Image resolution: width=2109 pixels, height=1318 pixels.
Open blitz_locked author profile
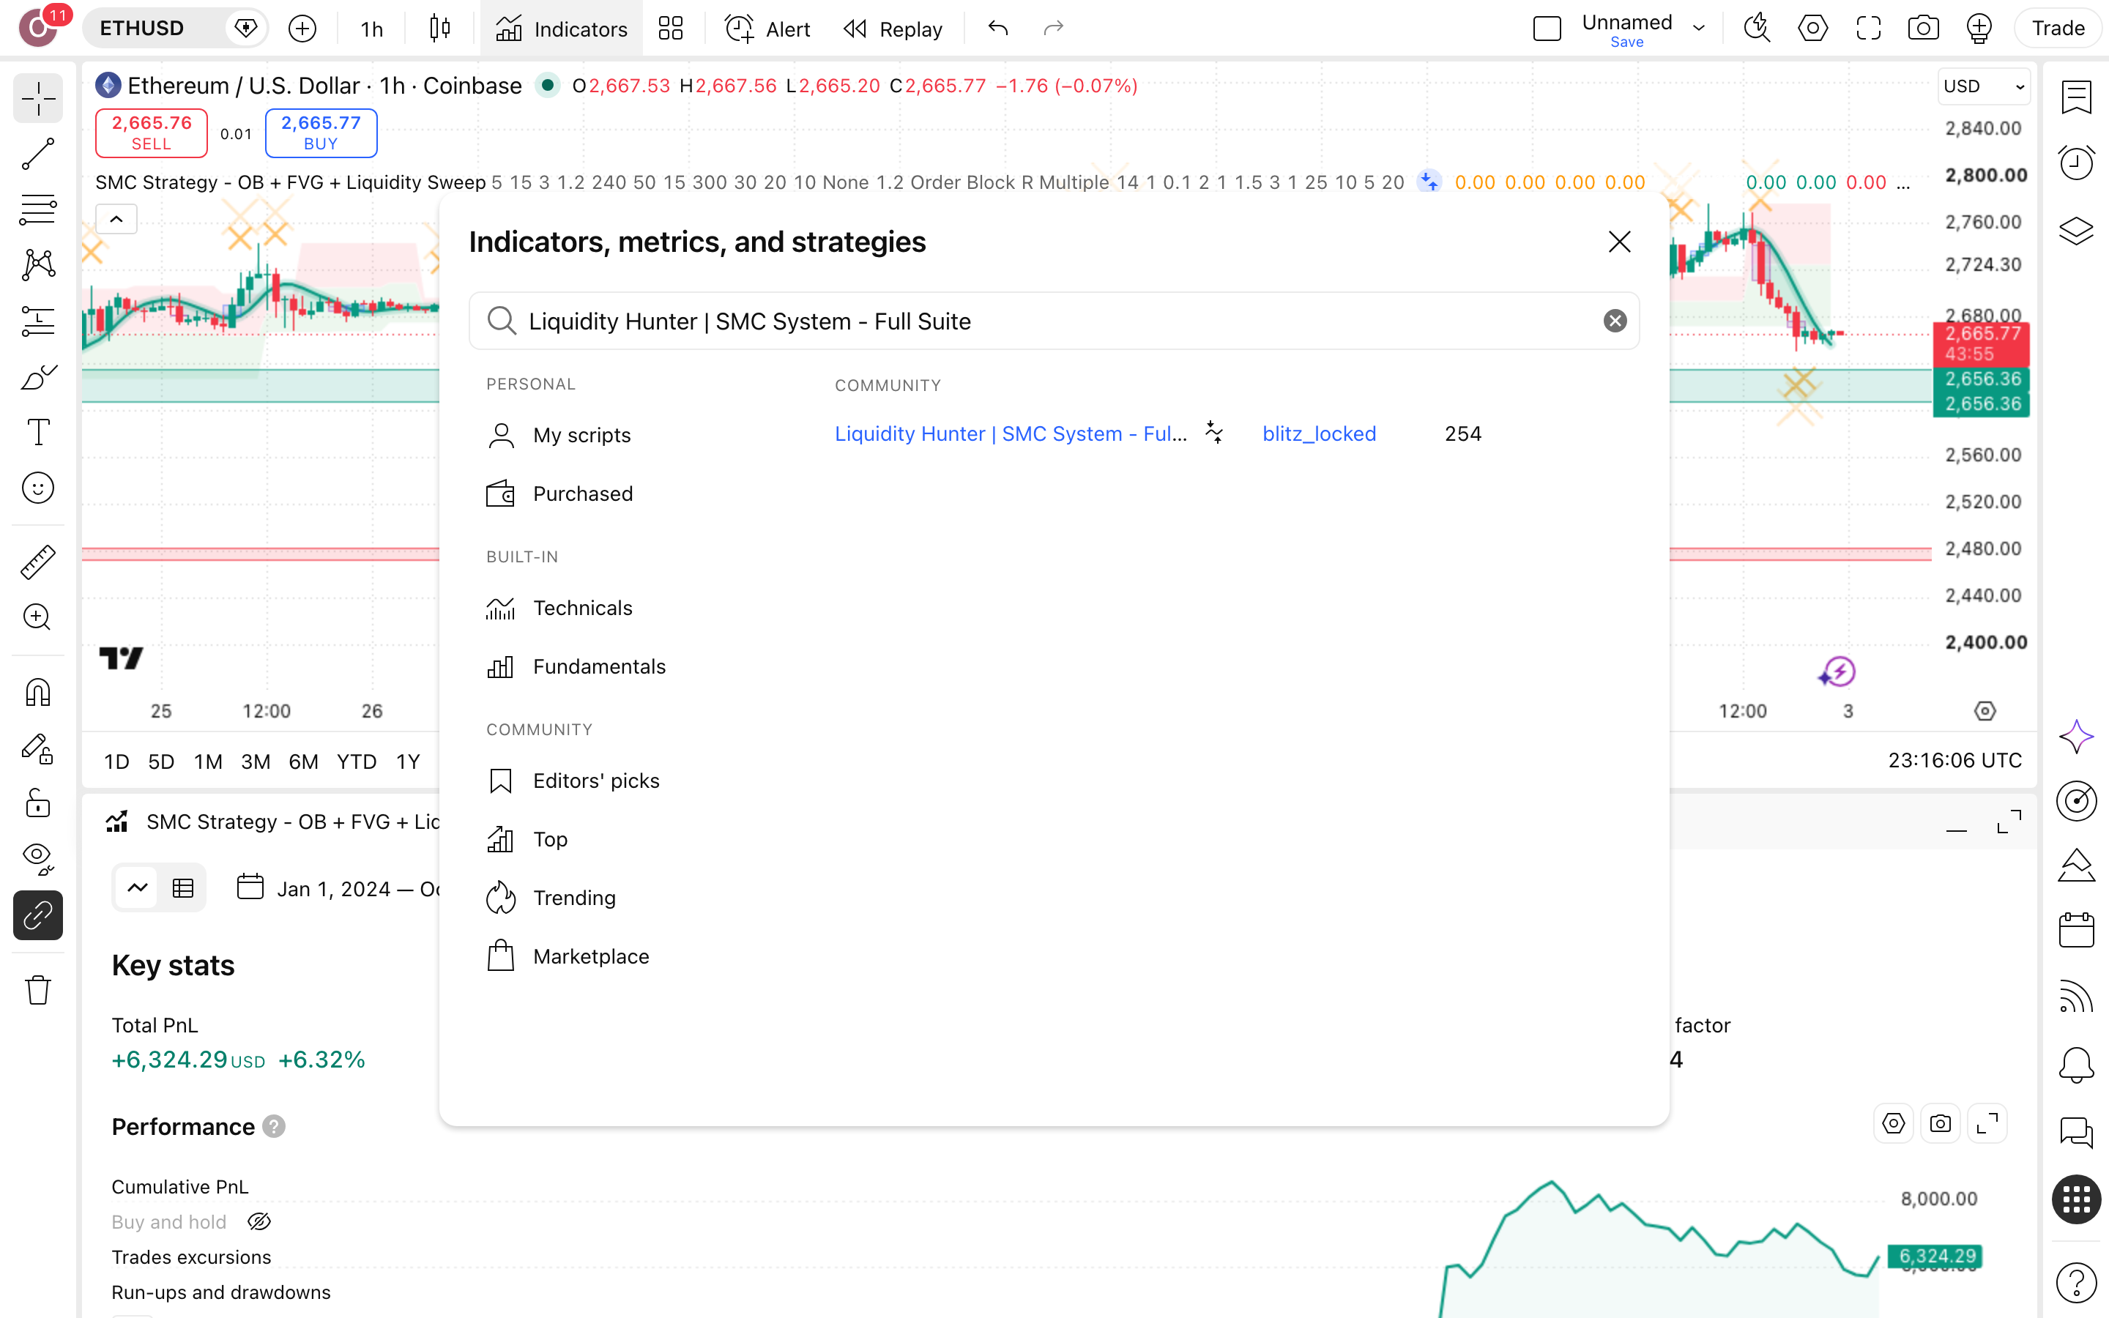(x=1320, y=434)
